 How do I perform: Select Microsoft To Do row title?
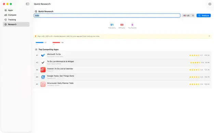[x=54, y=54]
